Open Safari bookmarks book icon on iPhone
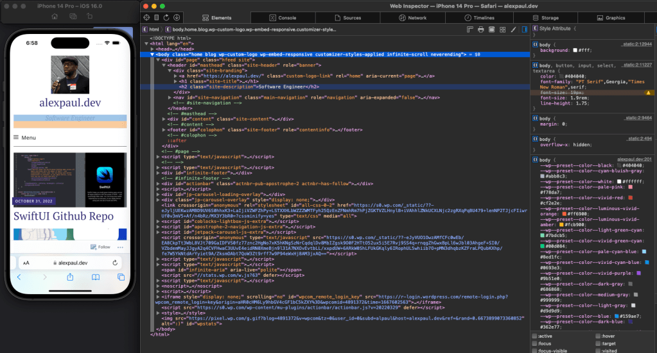This screenshot has width=657, height=353. tap(96, 277)
